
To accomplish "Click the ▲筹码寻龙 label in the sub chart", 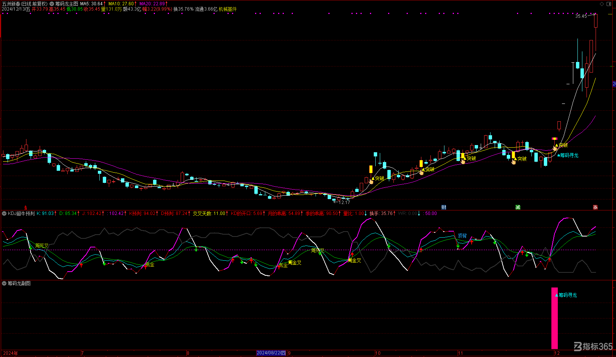I will 566,295.
